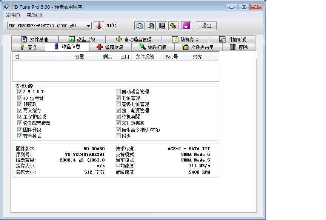Toggle the 待机唤醒 checkbox
This screenshot has height=220, width=326.
coord(118,117)
